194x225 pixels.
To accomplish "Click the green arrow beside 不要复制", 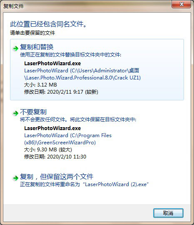I will point(15,113).
